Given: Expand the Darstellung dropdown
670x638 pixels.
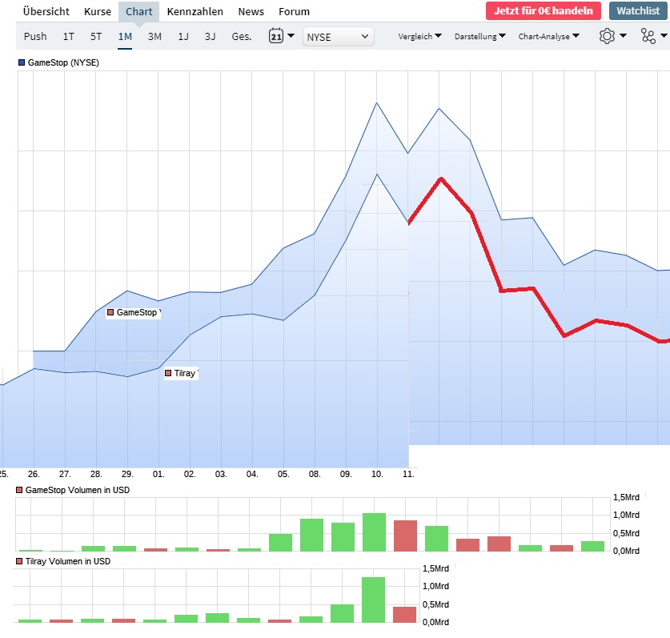Looking at the screenshot, I should [x=479, y=36].
